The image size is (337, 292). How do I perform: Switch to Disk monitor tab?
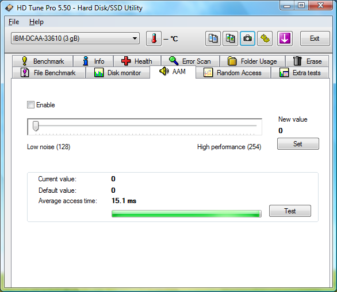coord(118,73)
